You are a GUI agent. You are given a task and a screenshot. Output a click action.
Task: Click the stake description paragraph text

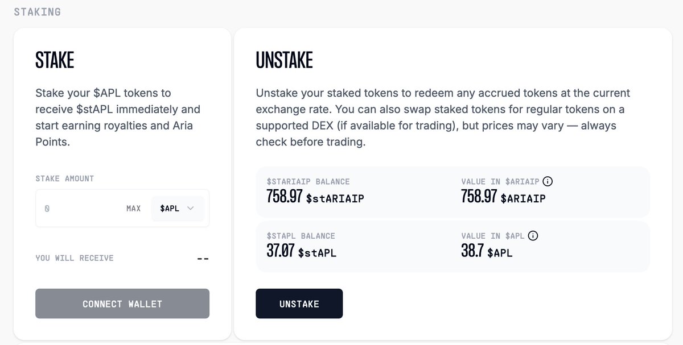click(x=118, y=117)
